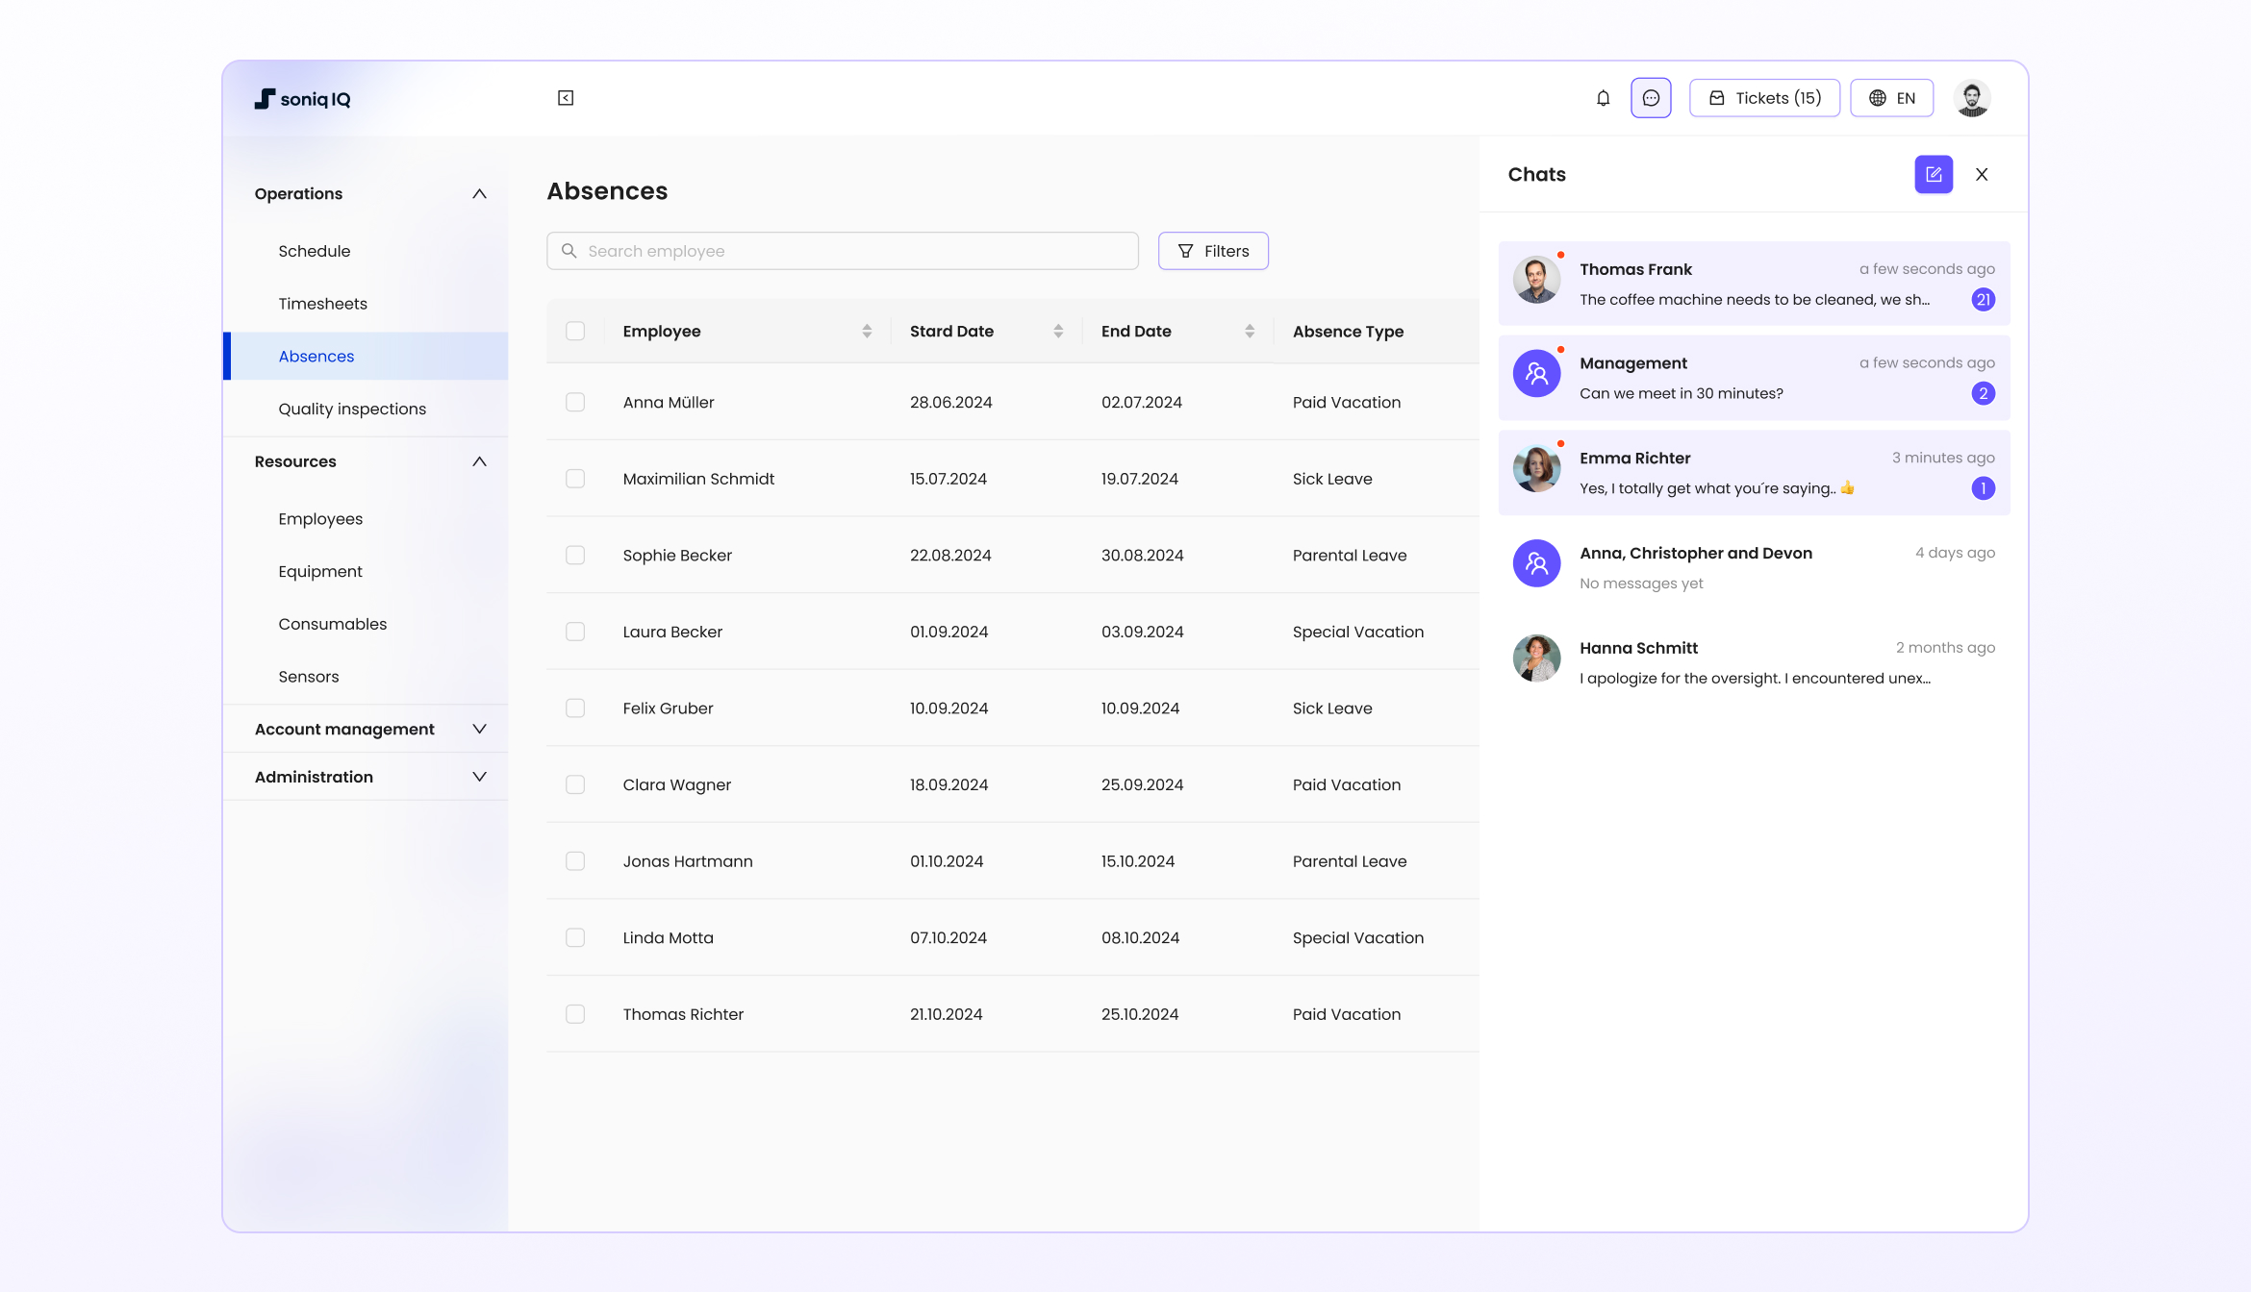This screenshot has height=1292, width=2251.
Task: Collapse sidebar using the panel toggle icon
Action: click(566, 98)
